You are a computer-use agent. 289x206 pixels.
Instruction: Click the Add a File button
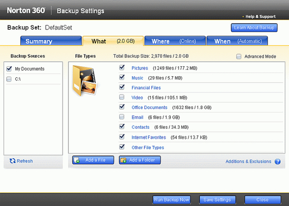93,160
